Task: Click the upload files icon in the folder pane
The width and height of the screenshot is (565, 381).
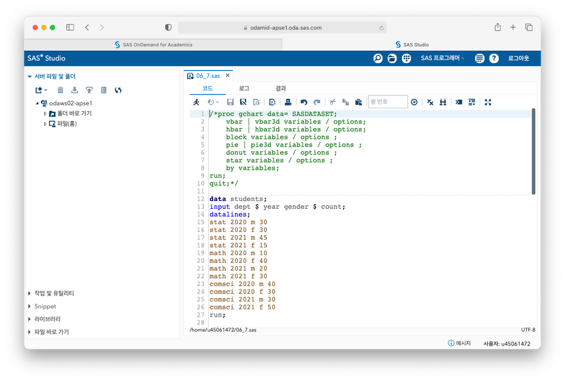Action: click(89, 90)
